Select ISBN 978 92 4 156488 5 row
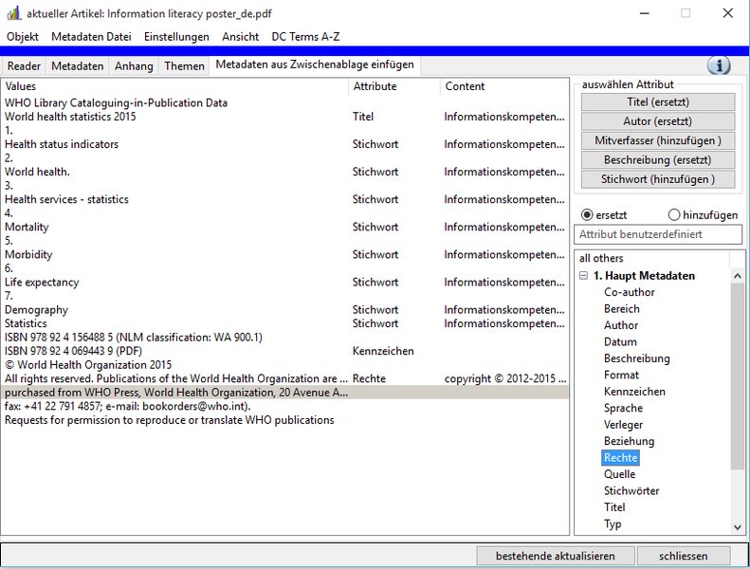This screenshot has height=569, width=750. [284, 338]
